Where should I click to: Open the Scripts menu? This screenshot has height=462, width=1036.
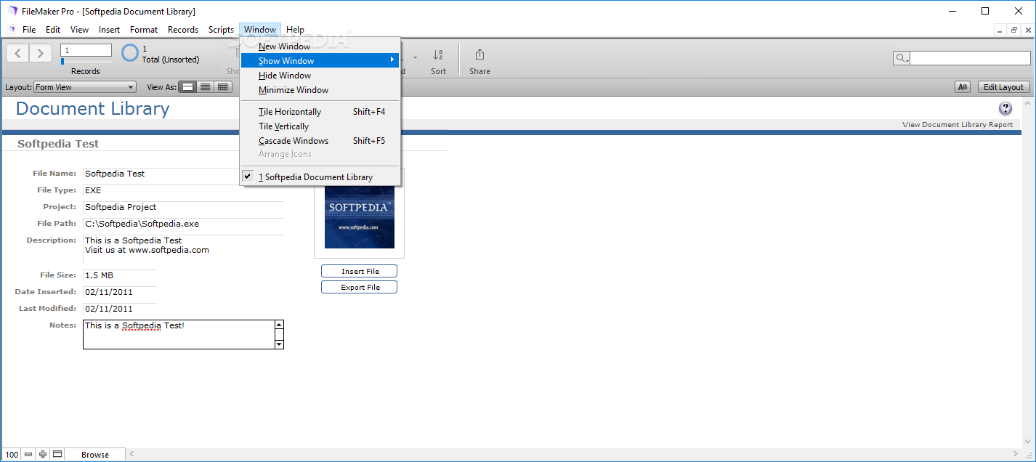point(221,30)
